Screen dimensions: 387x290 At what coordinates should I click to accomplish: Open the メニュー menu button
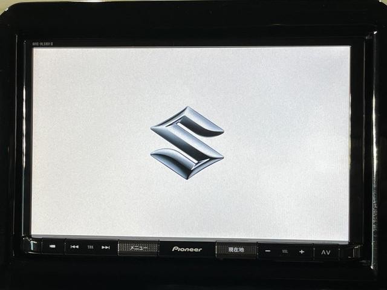(x=138, y=248)
